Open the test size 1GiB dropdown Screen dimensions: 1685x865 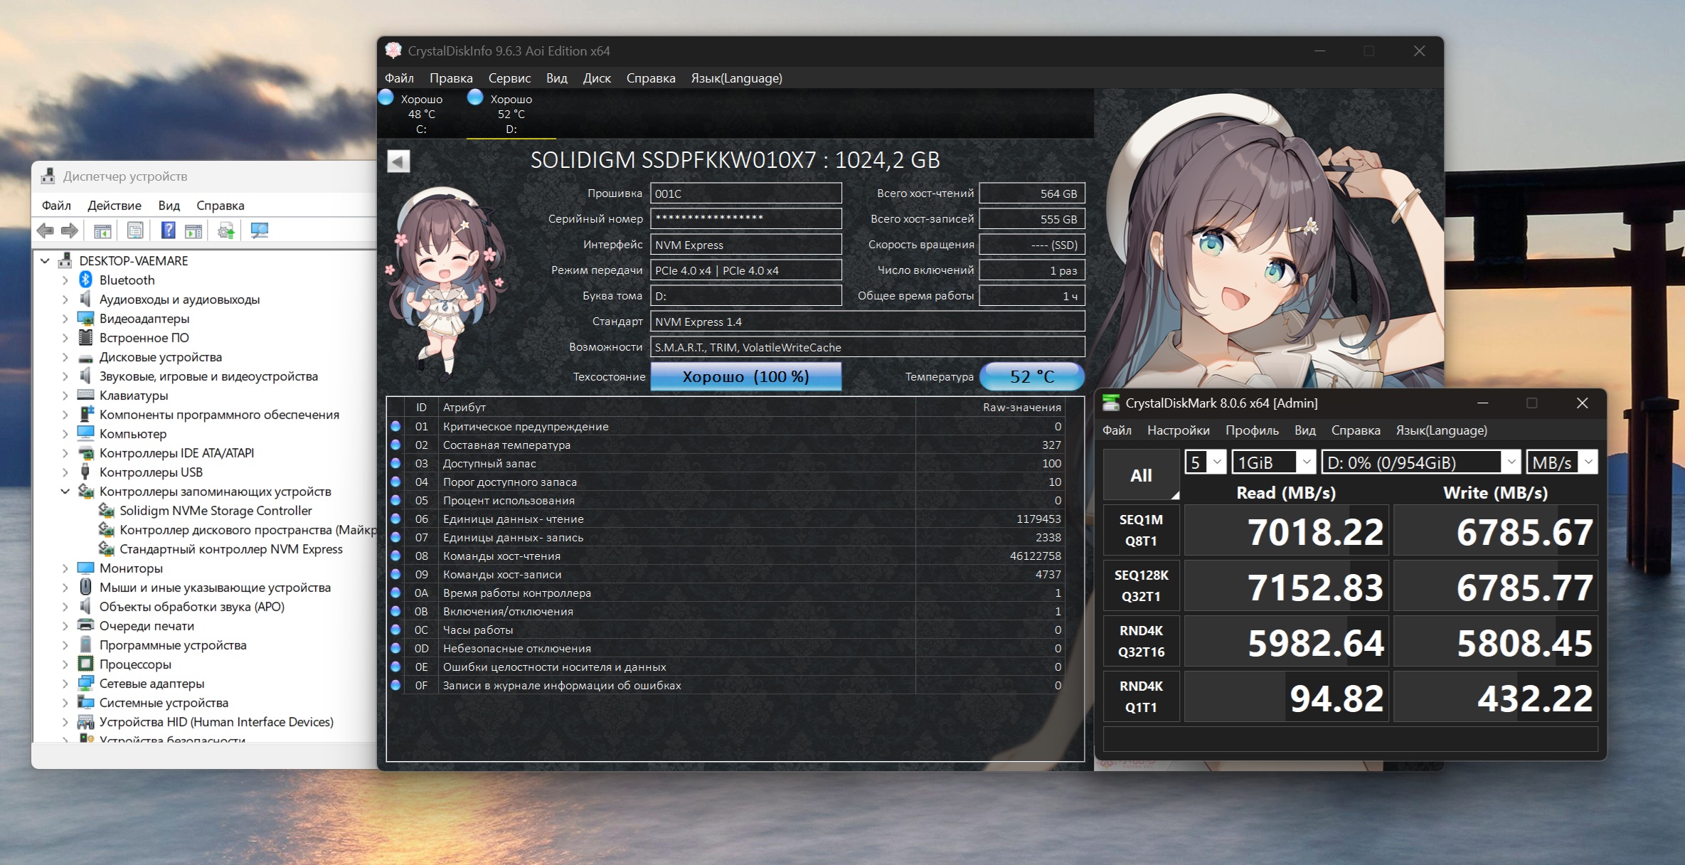tap(1273, 462)
